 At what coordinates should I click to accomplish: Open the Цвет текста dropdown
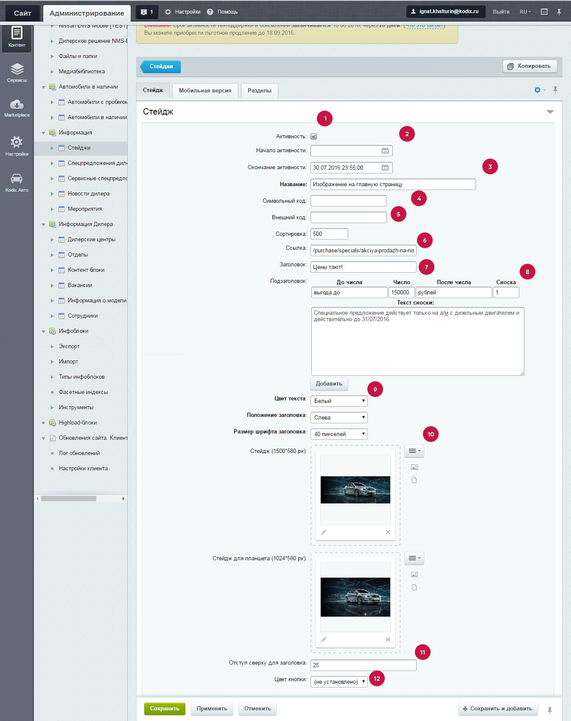tap(339, 401)
